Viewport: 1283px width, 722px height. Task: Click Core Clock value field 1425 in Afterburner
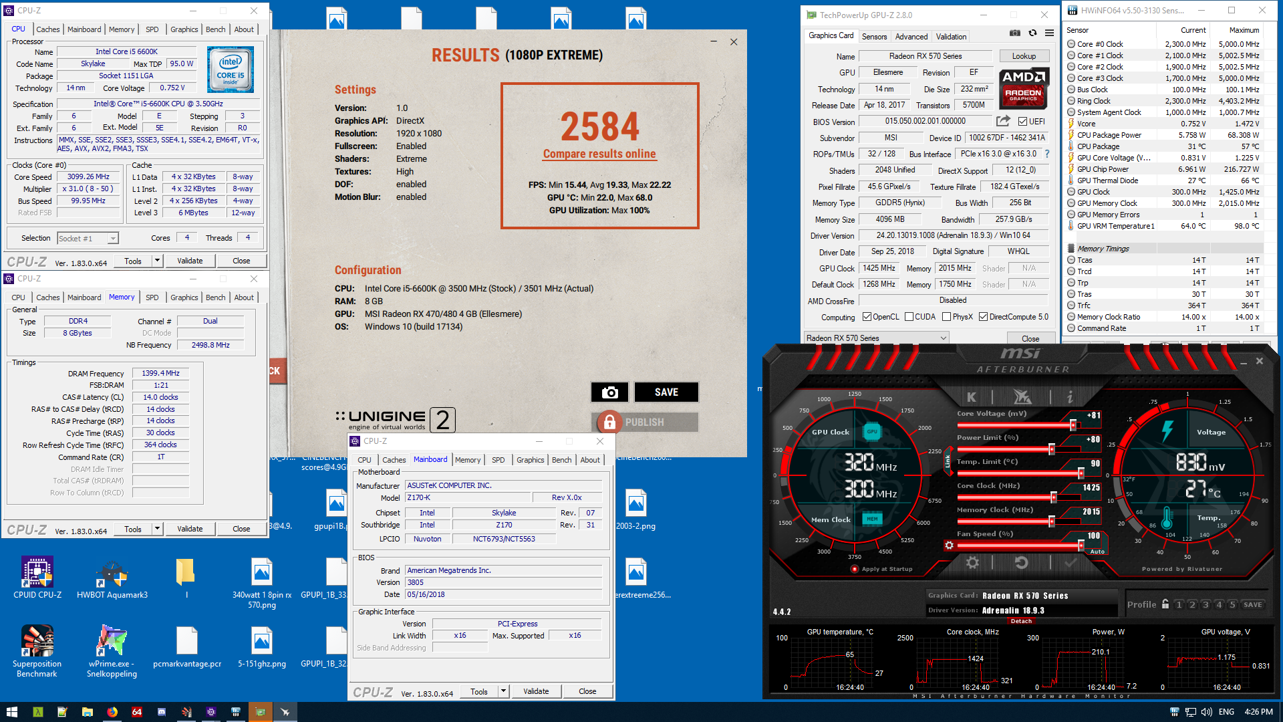tap(1091, 488)
